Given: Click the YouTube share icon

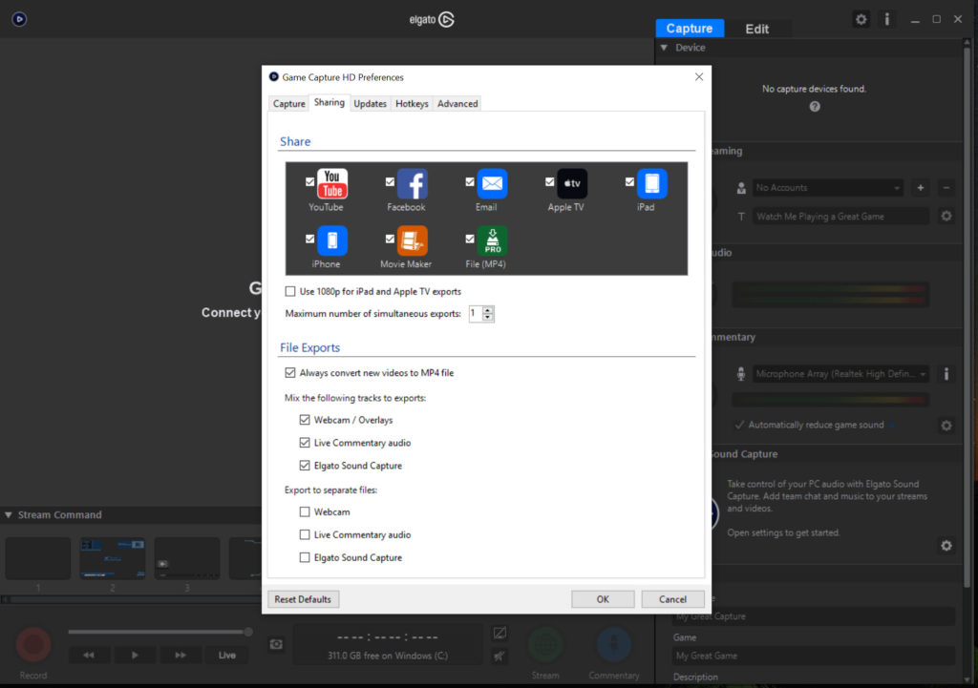Looking at the screenshot, I should (x=332, y=184).
